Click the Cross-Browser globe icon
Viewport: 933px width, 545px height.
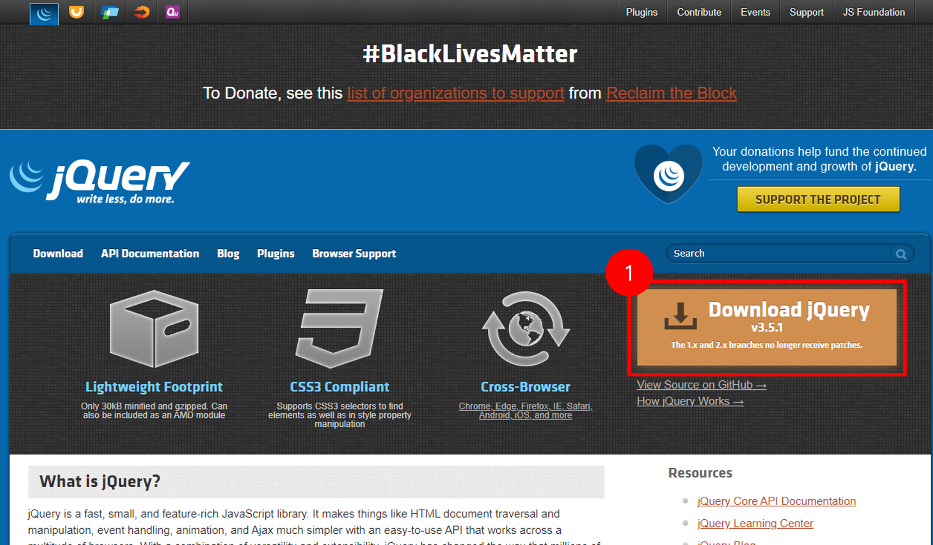click(525, 329)
